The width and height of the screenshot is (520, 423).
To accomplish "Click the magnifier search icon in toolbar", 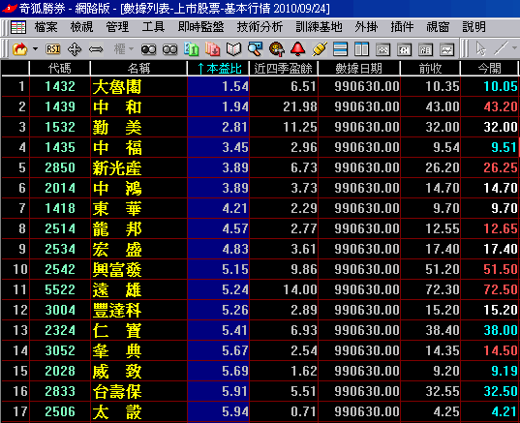I will 255,49.
